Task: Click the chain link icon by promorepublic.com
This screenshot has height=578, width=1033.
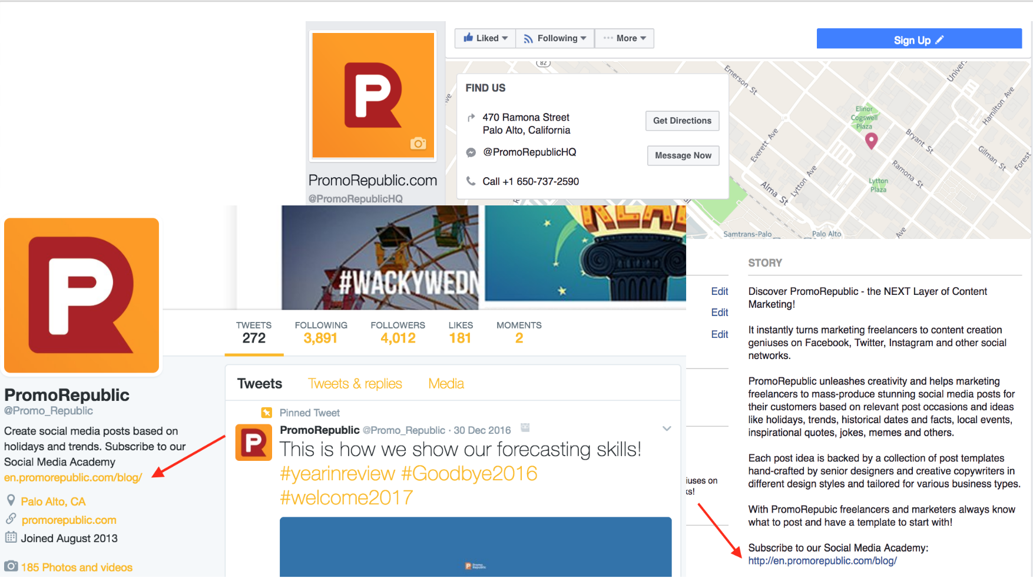Action: coord(11,519)
